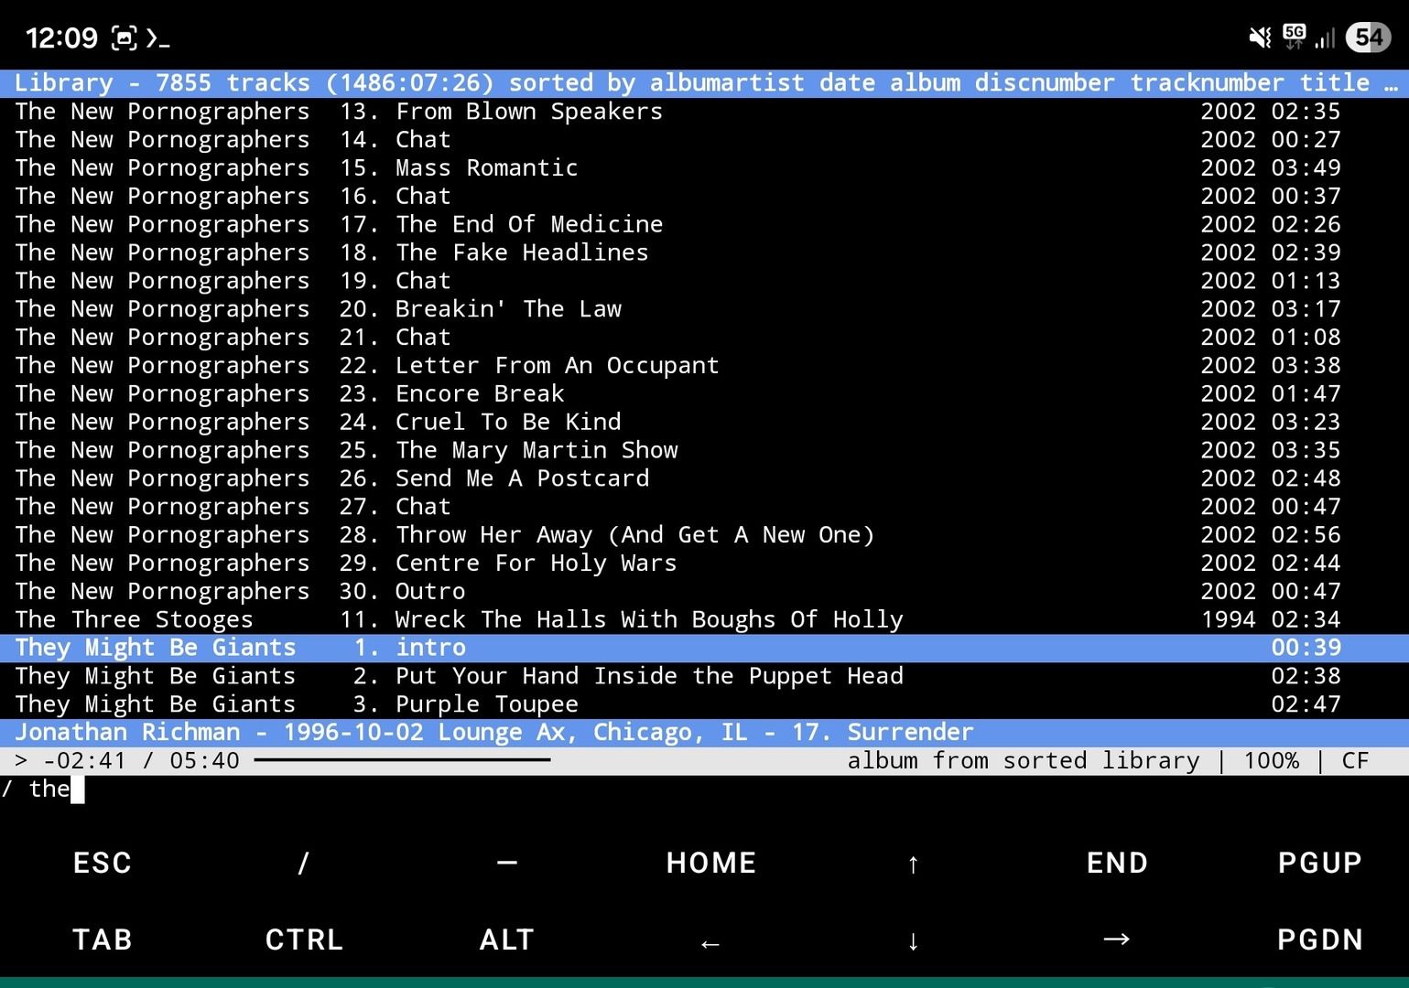Toggle the CTRL modifier key

tap(303, 940)
